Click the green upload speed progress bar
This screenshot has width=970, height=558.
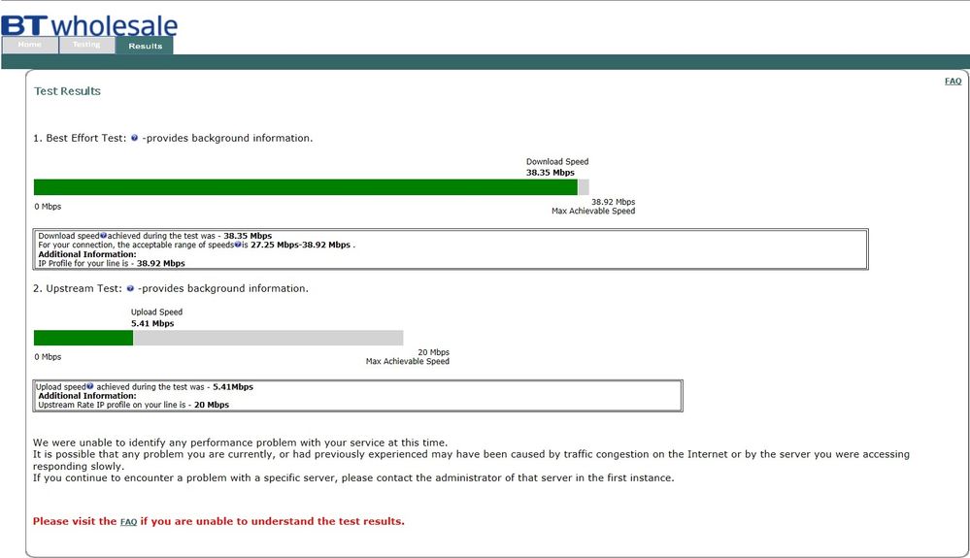pyautogui.click(x=84, y=338)
